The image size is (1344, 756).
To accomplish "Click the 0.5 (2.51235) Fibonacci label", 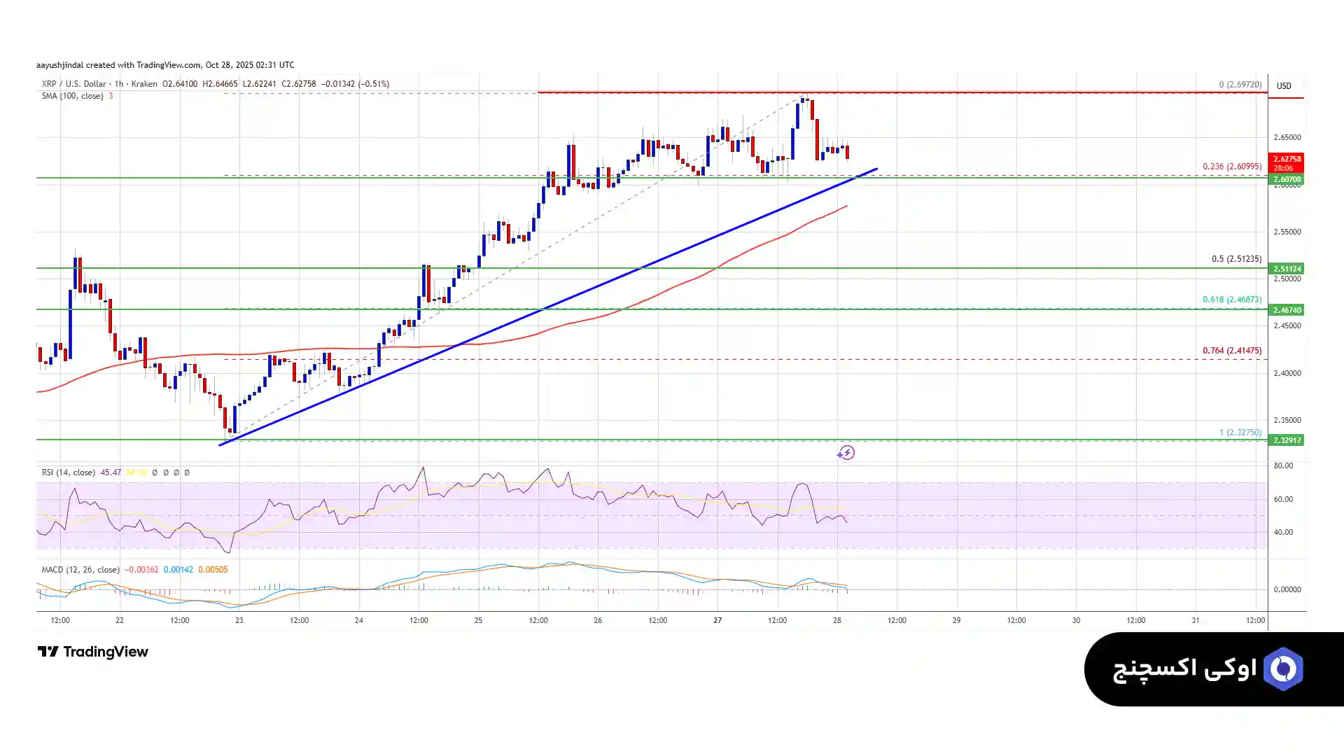I will (1236, 259).
